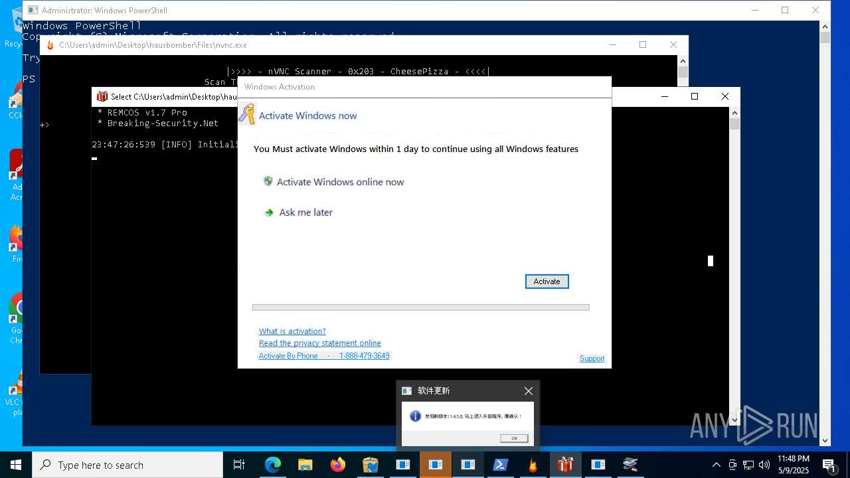Screen dimensions: 850x478
Task: Maximize the REMCOS console window
Action: (x=695, y=96)
